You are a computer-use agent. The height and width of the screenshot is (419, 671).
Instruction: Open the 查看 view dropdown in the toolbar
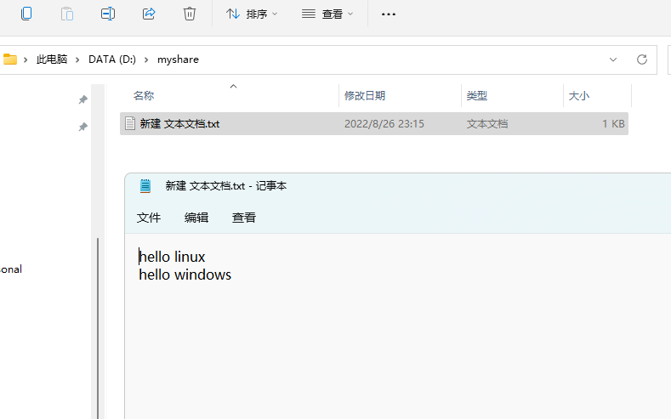[327, 14]
